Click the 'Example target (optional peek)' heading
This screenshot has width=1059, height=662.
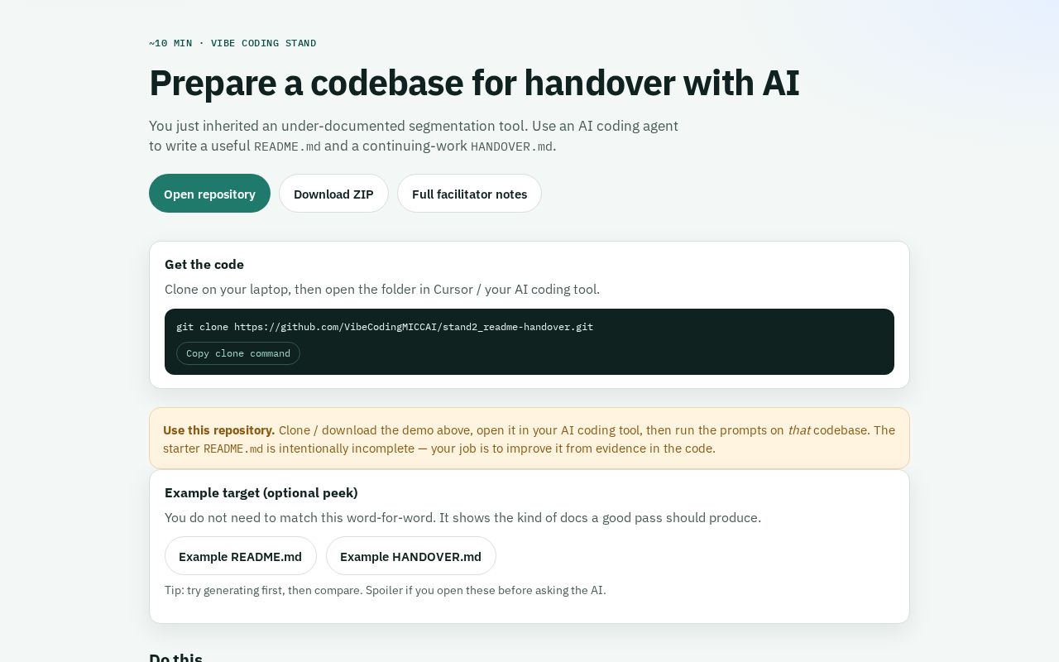coord(261,493)
